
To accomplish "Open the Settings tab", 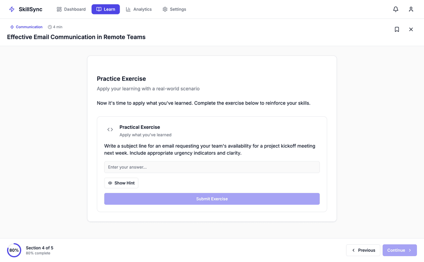I will (174, 9).
